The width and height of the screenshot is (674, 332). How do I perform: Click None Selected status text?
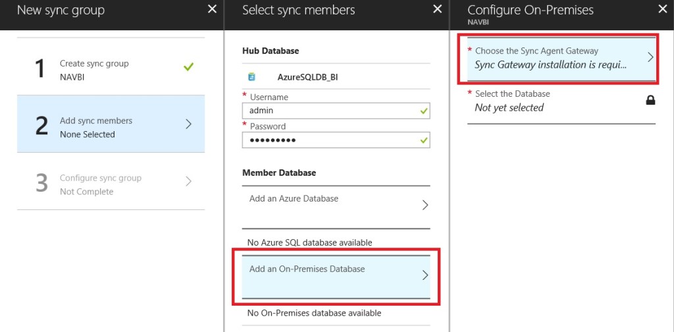click(88, 134)
